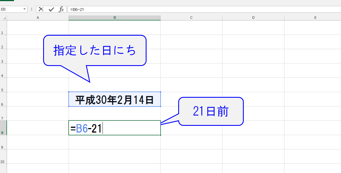The height and width of the screenshot is (173, 341).
Task: Click the date cell 平成30年2月14日
Action: point(115,99)
